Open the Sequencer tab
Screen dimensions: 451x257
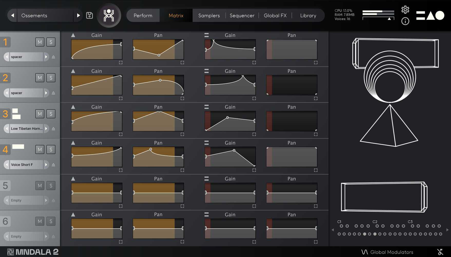[x=242, y=16]
